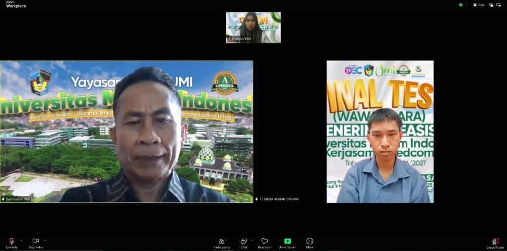
Task: Expand video options arrow beside Stop Video
Action: [45, 240]
